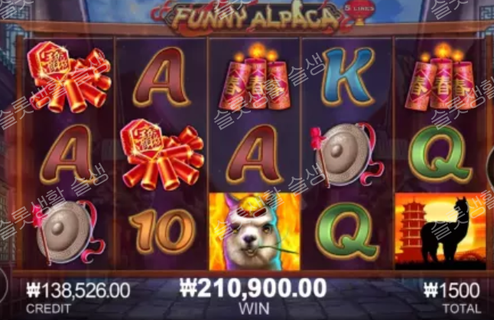This screenshot has width=494, height=320.
Task: Click green Q symbol on fourth reel
Action: (x=347, y=232)
